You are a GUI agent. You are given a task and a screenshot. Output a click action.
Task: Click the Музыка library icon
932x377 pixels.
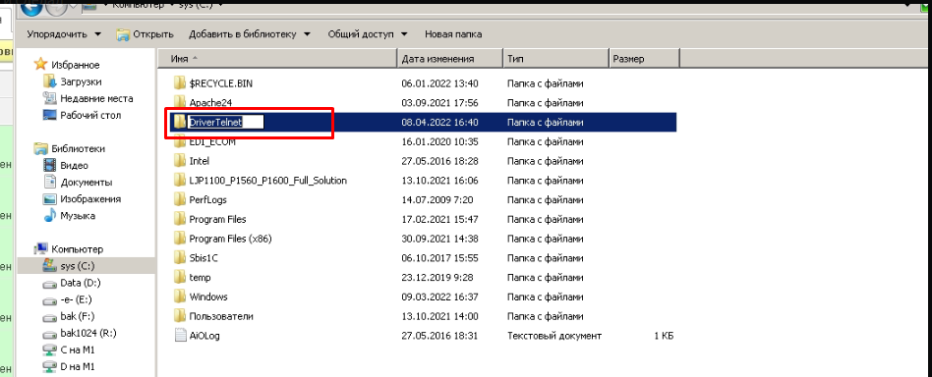[50, 216]
